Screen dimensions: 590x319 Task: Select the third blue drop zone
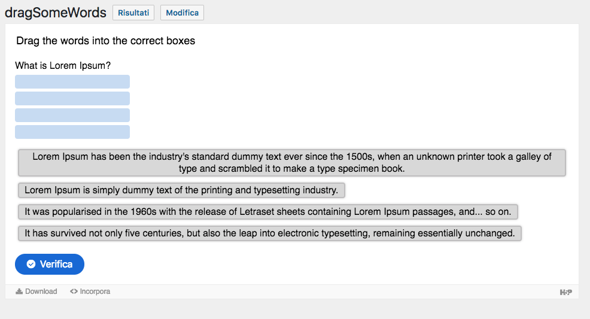(72, 115)
